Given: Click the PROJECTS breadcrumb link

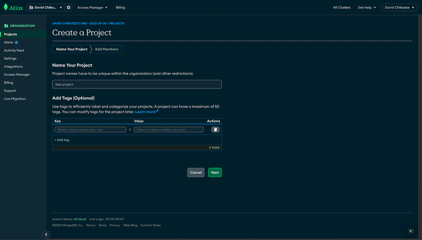Looking at the screenshot, I should [117, 23].
